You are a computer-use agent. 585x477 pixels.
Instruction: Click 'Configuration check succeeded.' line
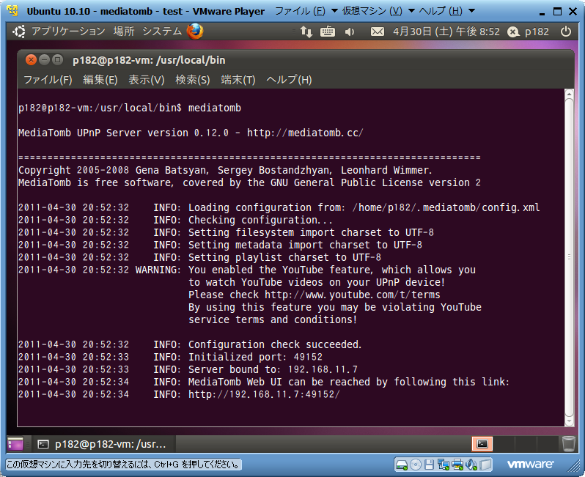[x=275, y=344]
